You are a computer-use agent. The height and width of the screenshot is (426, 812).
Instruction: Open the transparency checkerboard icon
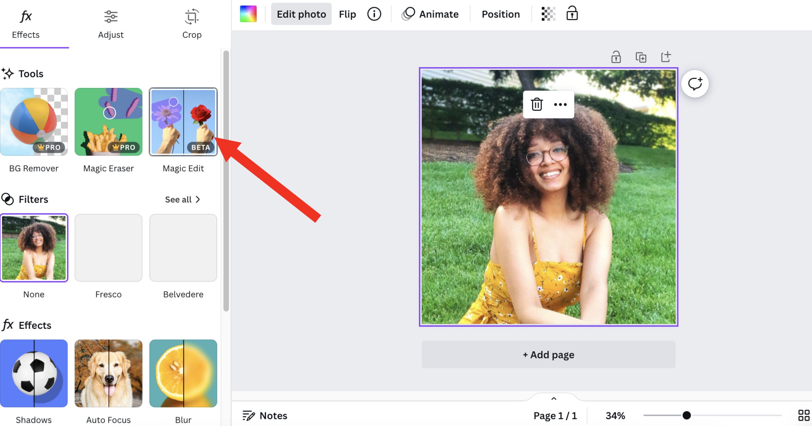(x=548, y=14)
